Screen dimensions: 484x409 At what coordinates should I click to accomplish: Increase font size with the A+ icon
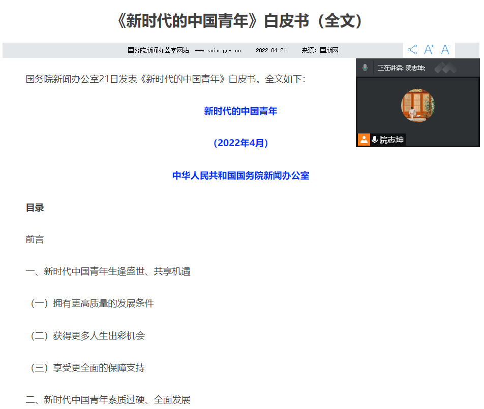pyautogui.click(x=429, y=50)
